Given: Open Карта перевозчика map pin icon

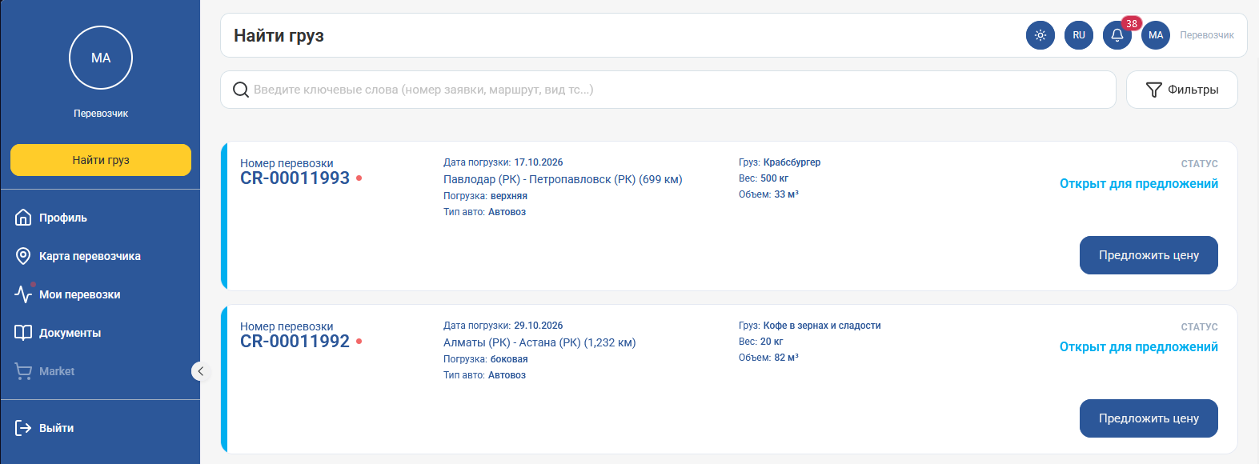Looking at the screenshot, I should pyautogui.click(x=23, y=256).
